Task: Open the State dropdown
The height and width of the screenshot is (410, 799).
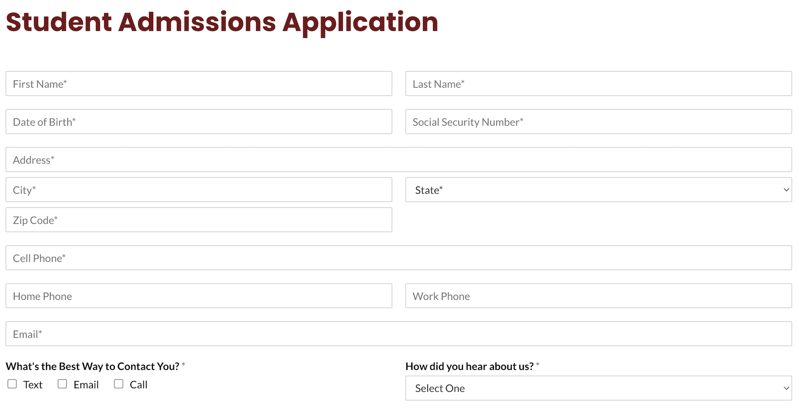Action: click(x=598, y=190)
